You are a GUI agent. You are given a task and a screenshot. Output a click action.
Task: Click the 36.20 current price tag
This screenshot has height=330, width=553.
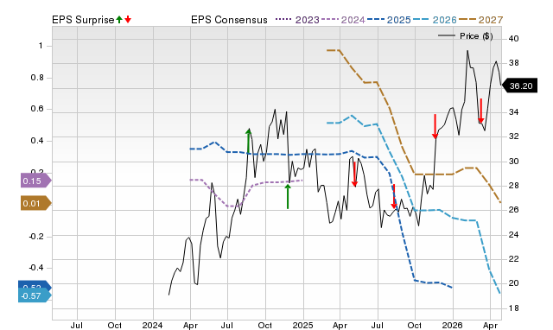coord(519,86)
